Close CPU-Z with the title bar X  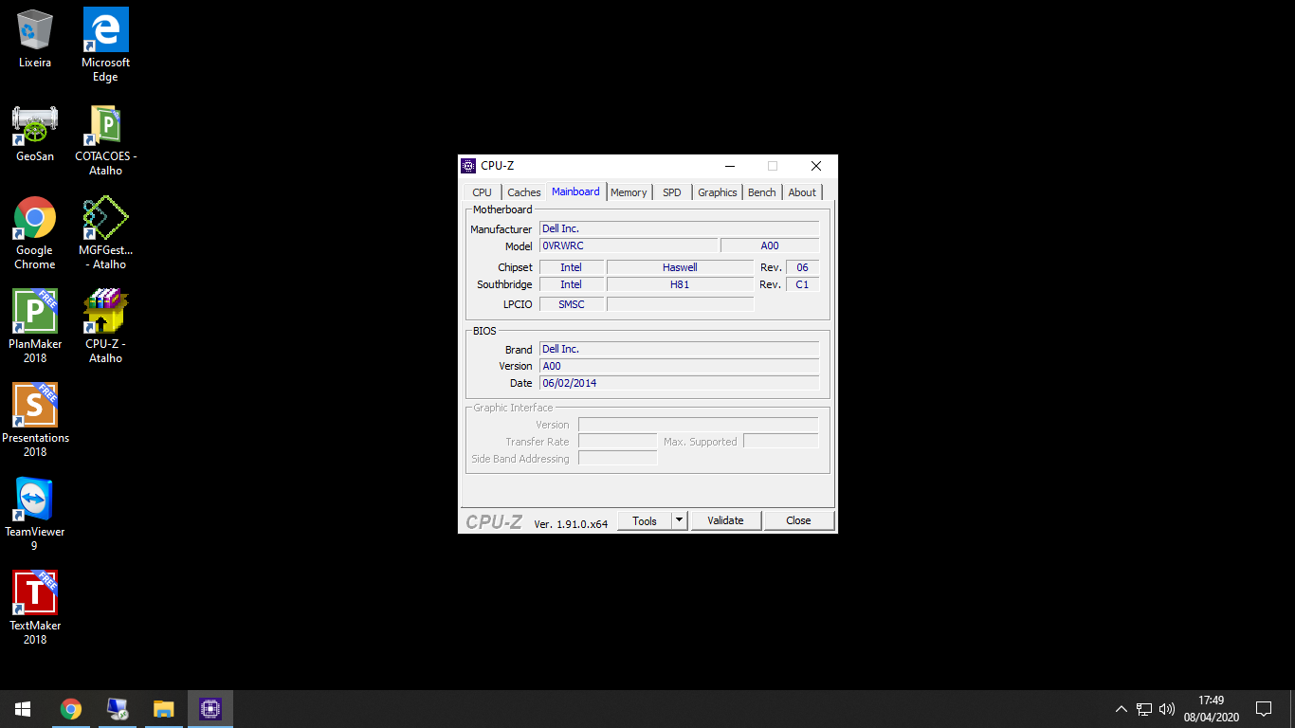(x=815, y=166)
